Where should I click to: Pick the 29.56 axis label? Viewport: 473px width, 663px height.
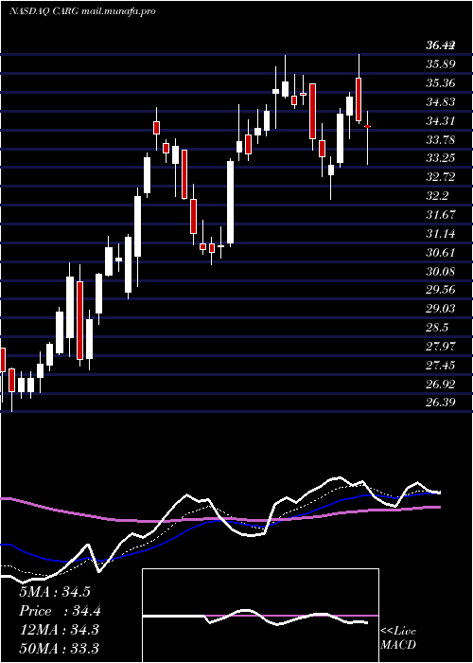[x=440, y=290]
